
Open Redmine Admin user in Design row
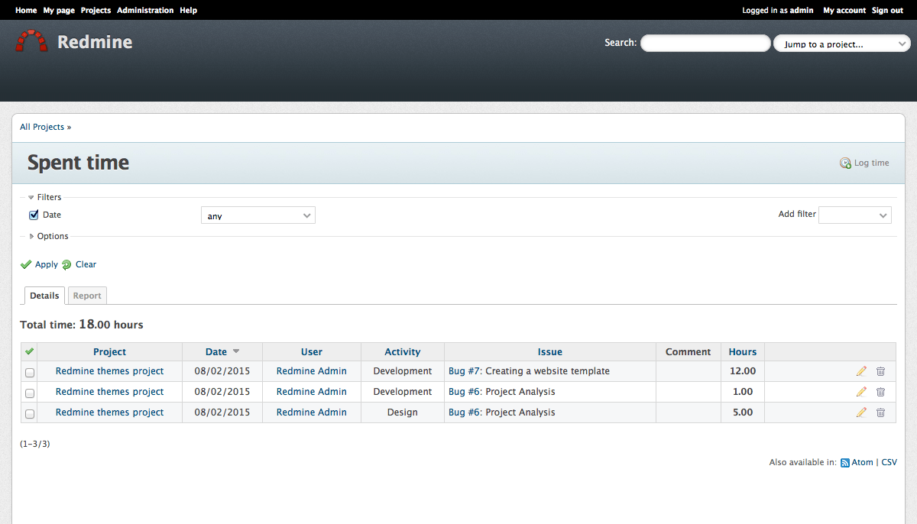click(x=312, y=412)
